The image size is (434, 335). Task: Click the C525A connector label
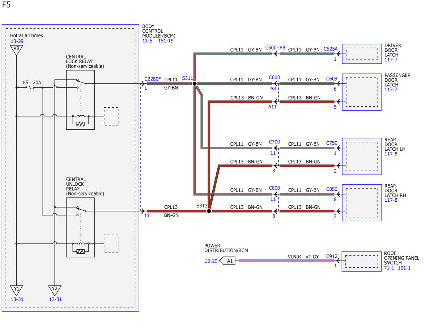click(x=331, y=48)
